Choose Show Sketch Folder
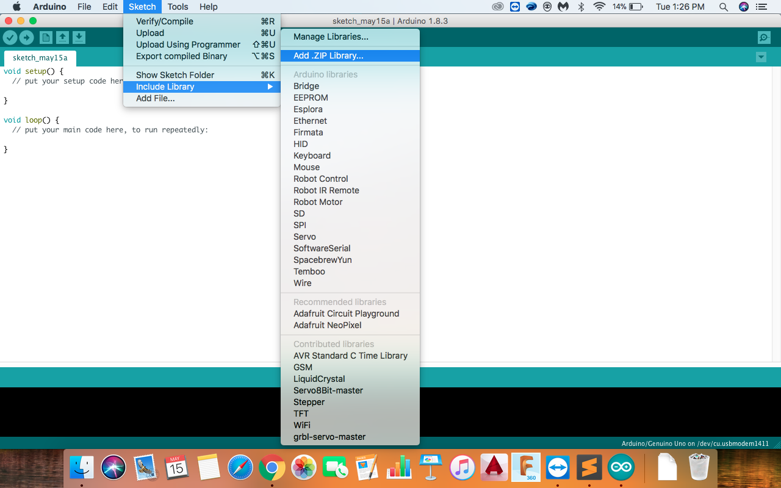781x488 pixels. tap(202, 75)
